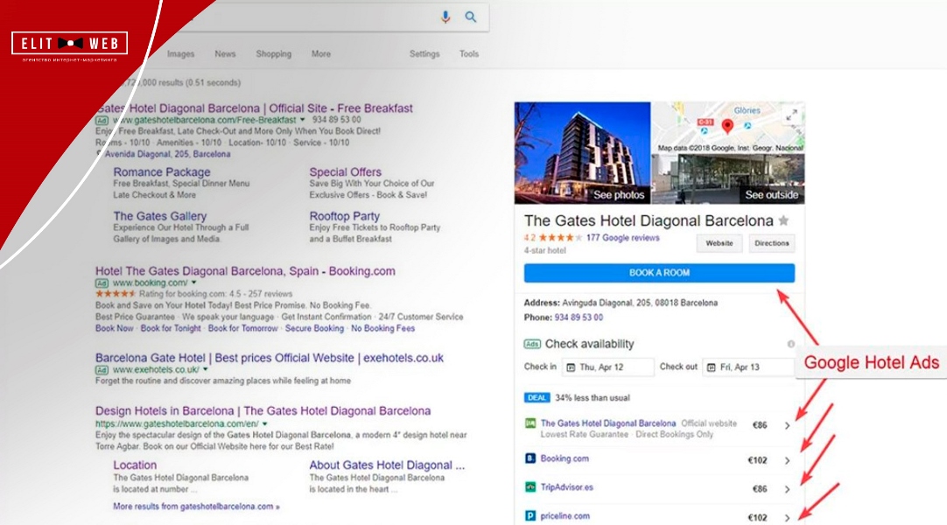This screenshot has height=525, width=947.
Task: Switch to the News tab
Action: 225,53
